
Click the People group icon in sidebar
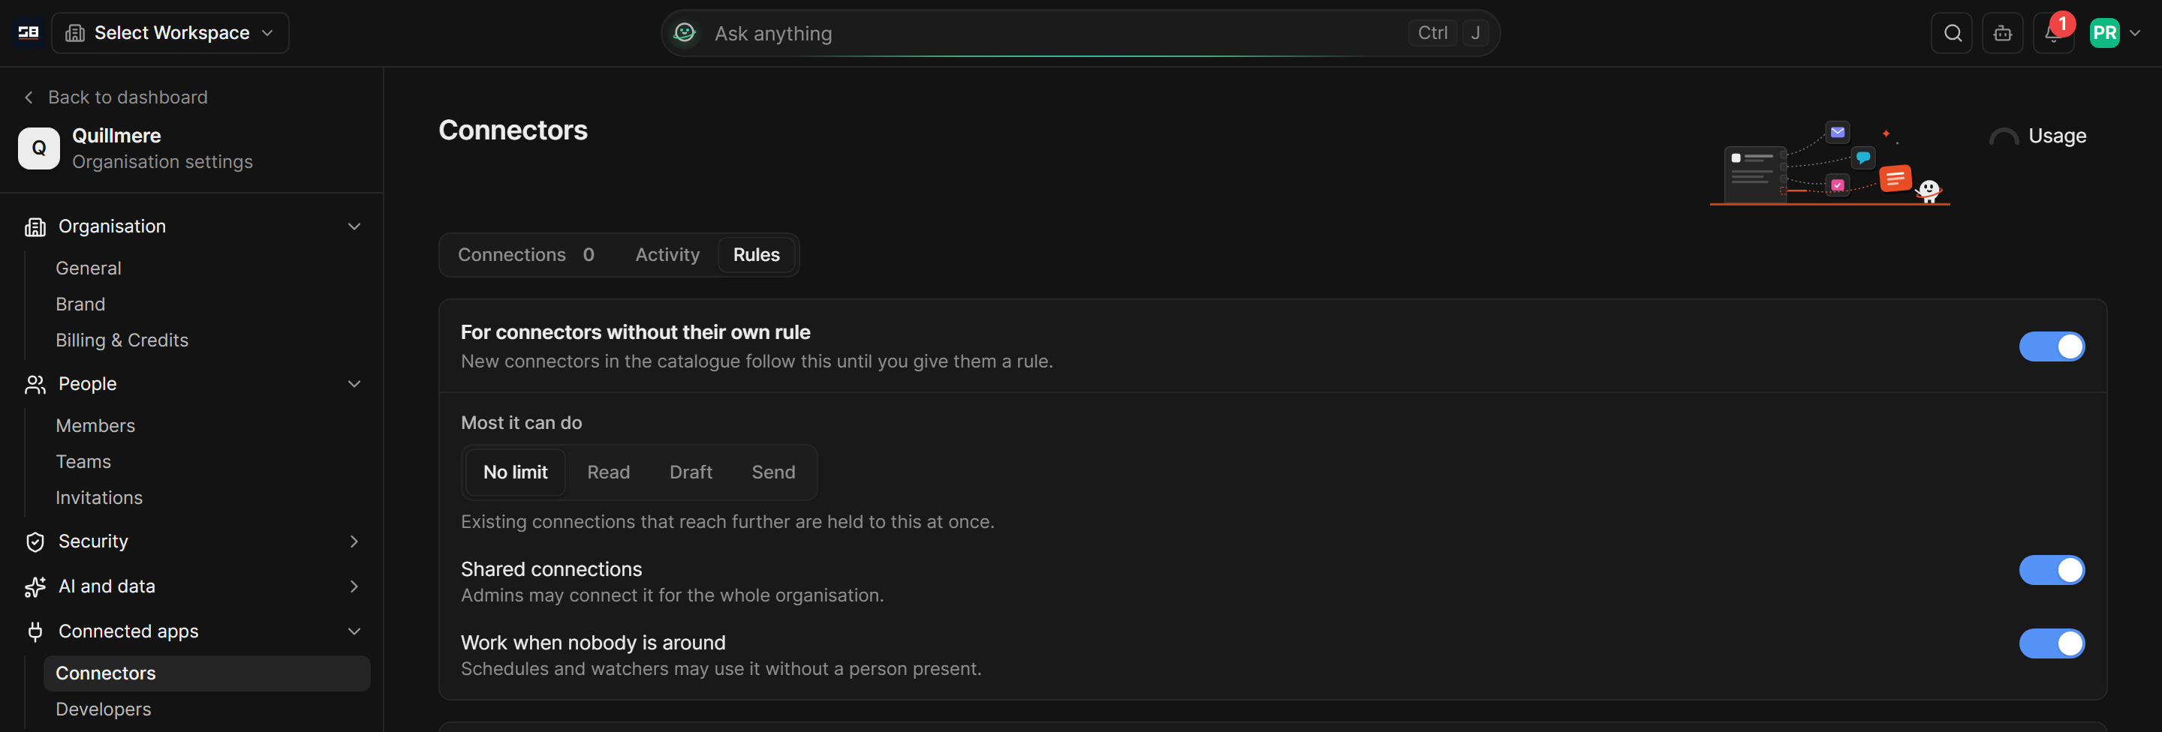[35, 384]
